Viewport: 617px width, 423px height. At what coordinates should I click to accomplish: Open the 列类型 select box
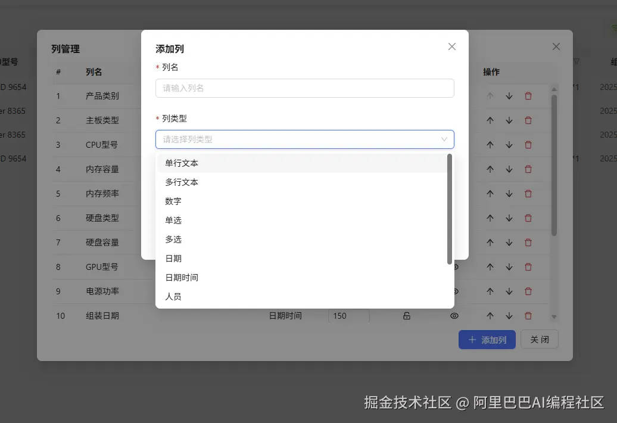click(x=304, y=139)
